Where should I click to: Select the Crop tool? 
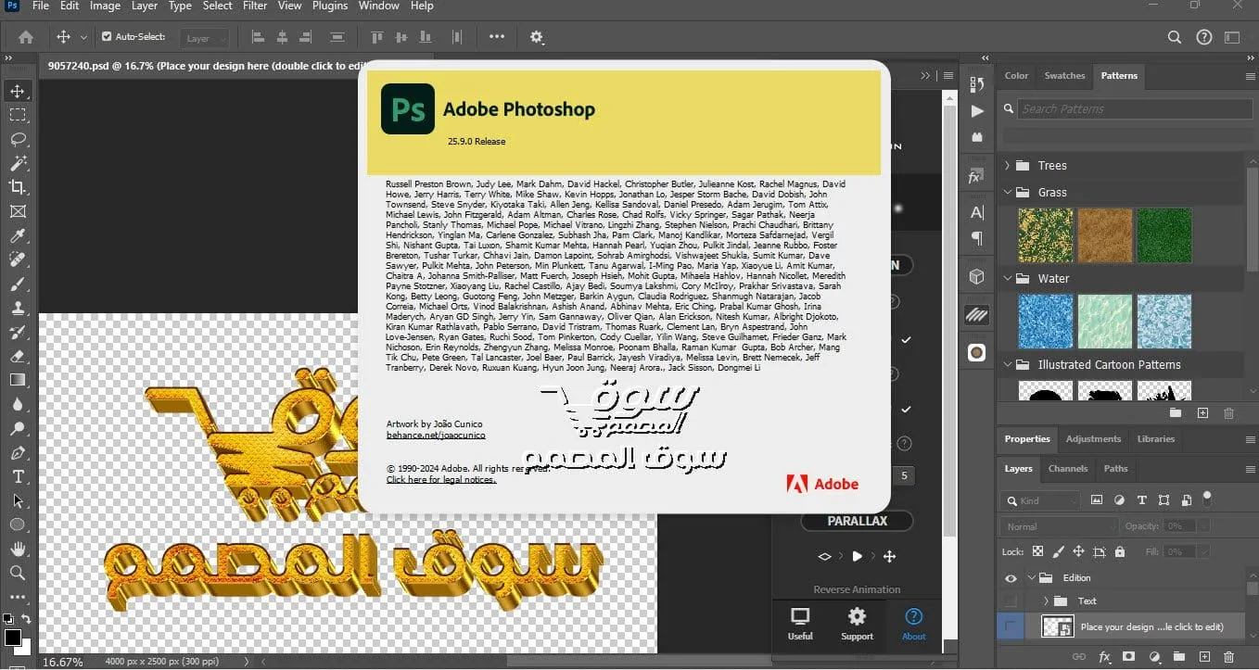(x=17, y=187)
